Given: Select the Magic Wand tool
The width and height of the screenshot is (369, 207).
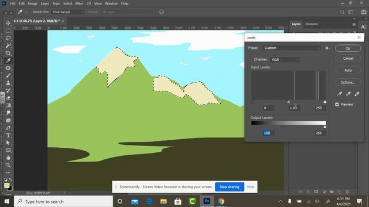Looking at the screenshot, I should (x=8, y=45).
